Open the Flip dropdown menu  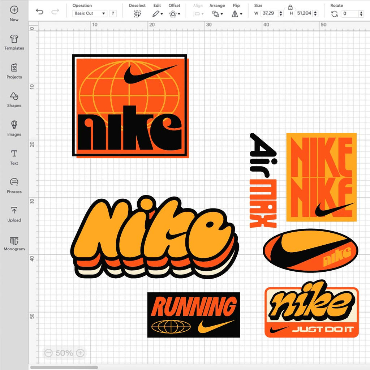(237, 14)
